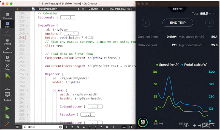Start Felgo Live client
220x130 pixels.
(x=7, y=76)
